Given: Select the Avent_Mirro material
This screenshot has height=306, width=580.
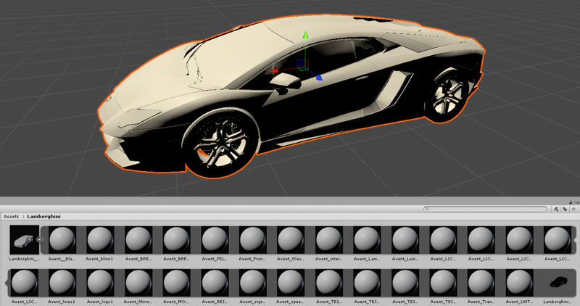Looking at the screenshot, I should (138, 283).
